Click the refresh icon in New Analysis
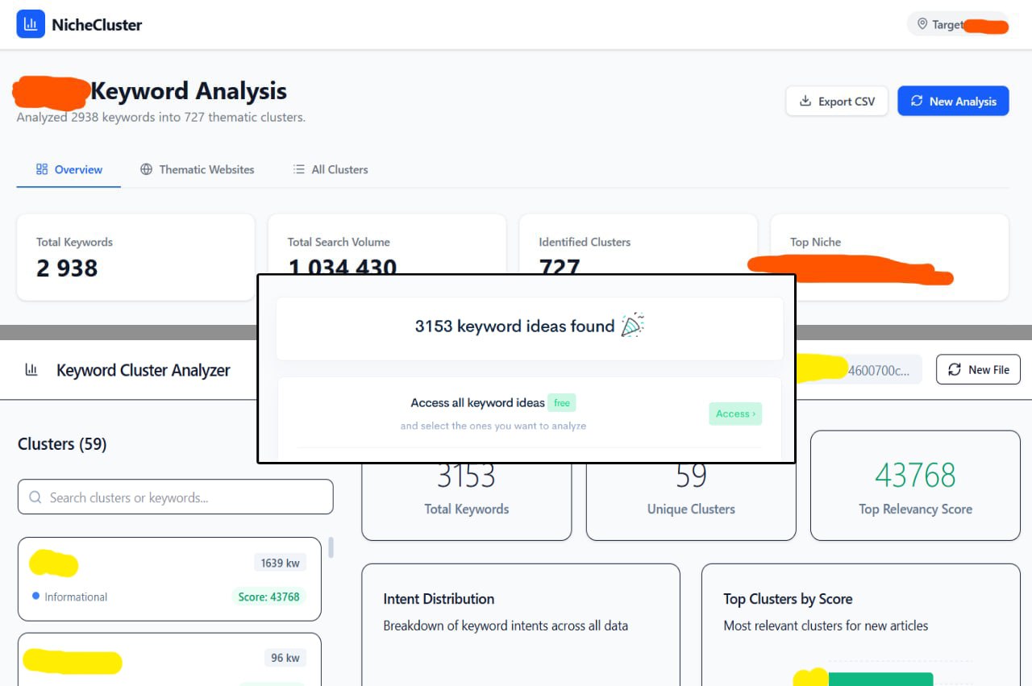 point(917,101)
